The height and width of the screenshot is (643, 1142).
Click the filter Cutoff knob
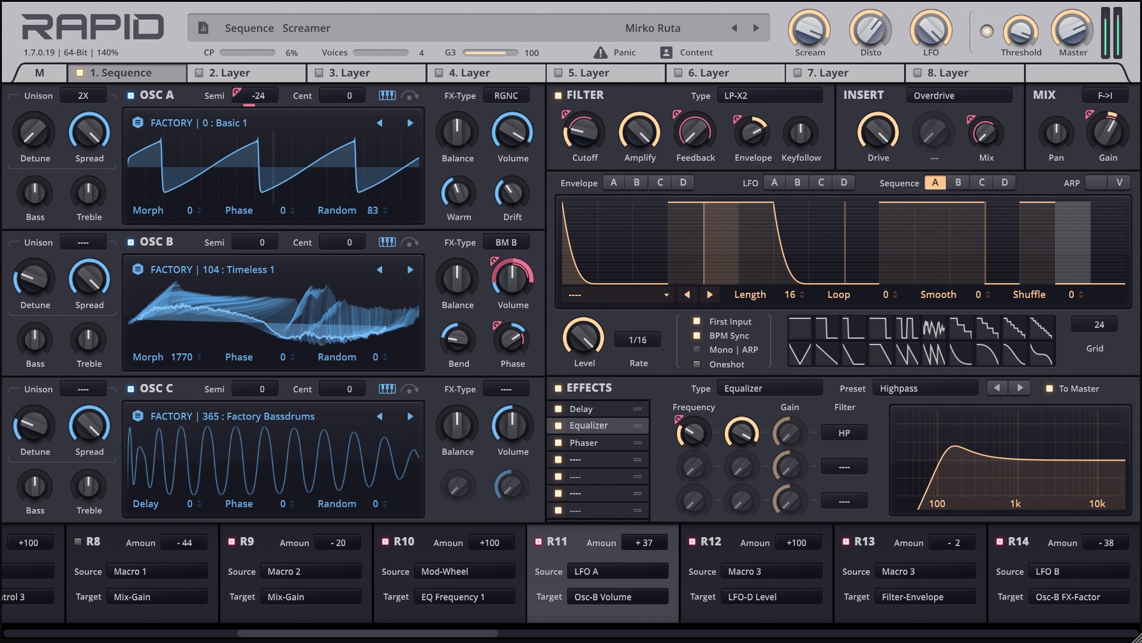coord(584,132)
